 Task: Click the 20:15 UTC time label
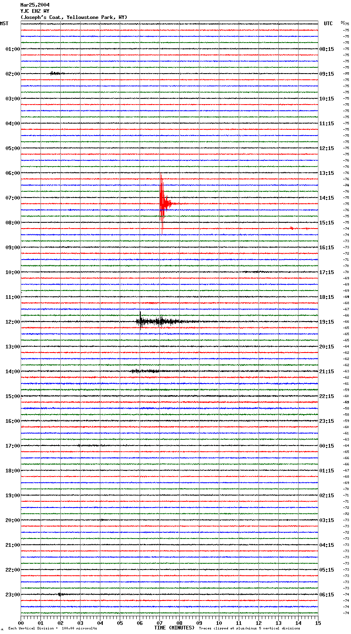tap(327, 347)
